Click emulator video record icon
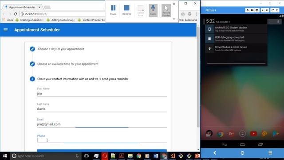This screenshot has width=284, height=160. coord(252,10)
